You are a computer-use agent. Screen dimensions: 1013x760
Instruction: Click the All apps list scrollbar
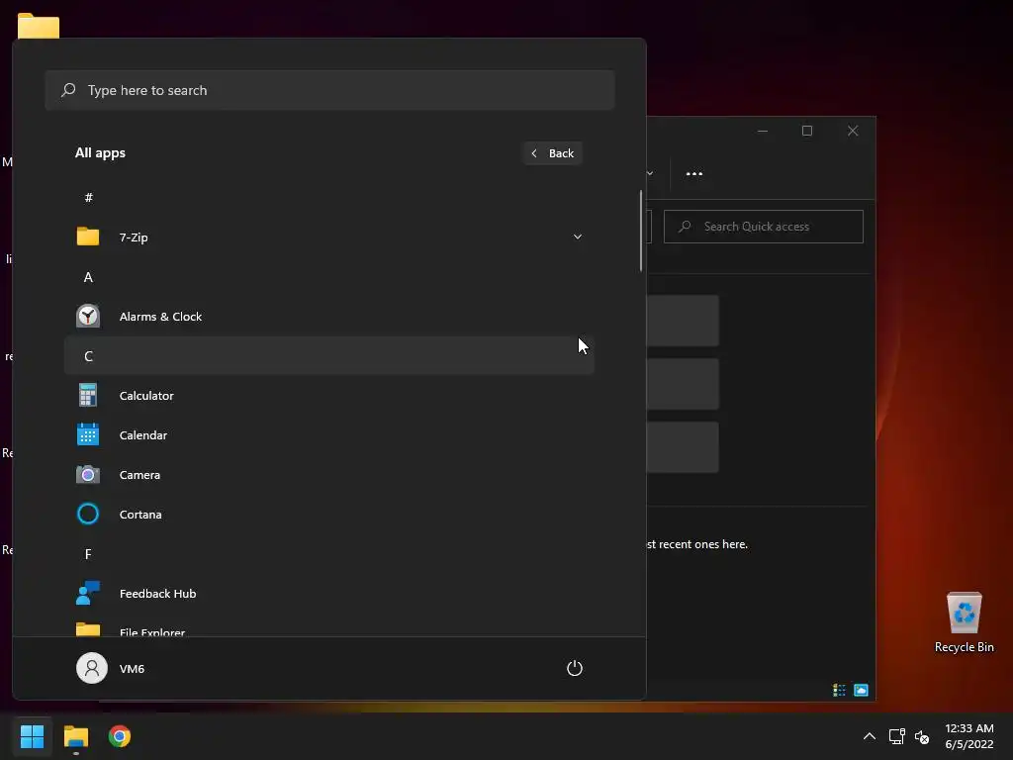pyautogui.click(x=641, y=230)
